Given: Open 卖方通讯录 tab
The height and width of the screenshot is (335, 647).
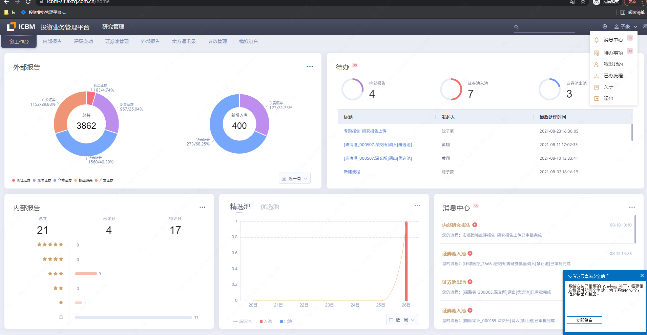Looking at the screenshot, I should pos(184,41).
